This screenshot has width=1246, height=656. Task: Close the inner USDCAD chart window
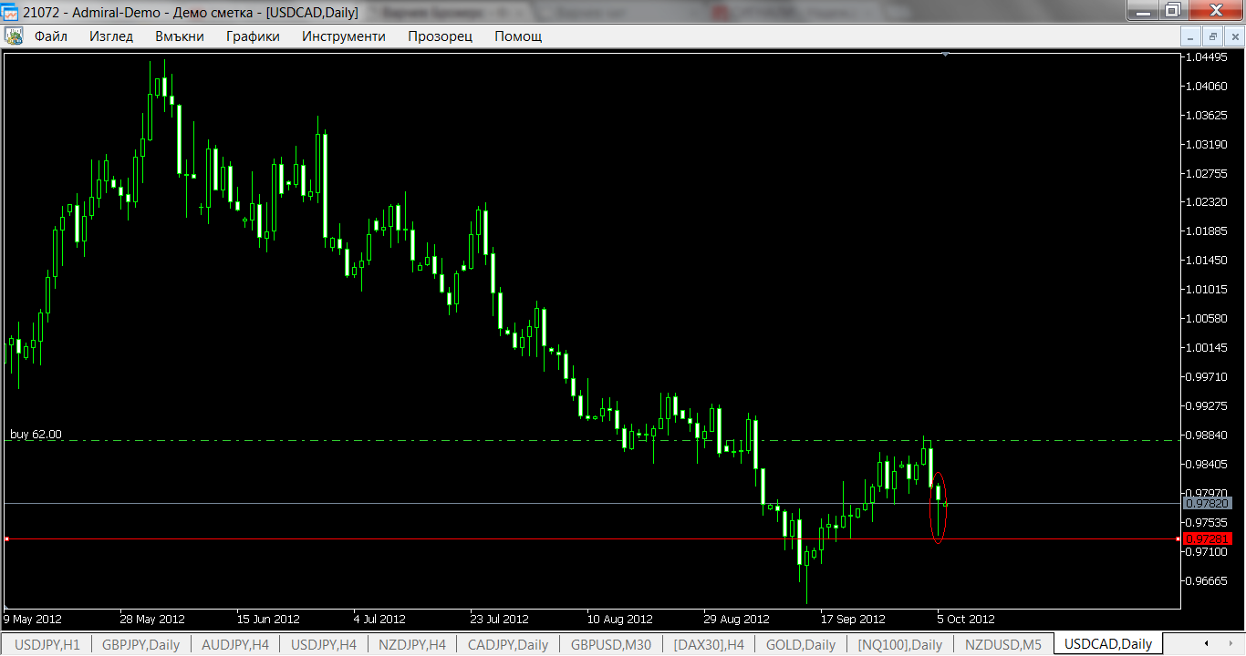(x=1233, y=36)
